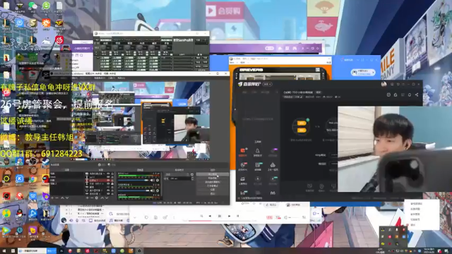Move OBS scene down with arrow
The height and width of the screenshot is (254, 452).
tap(67, 198)
